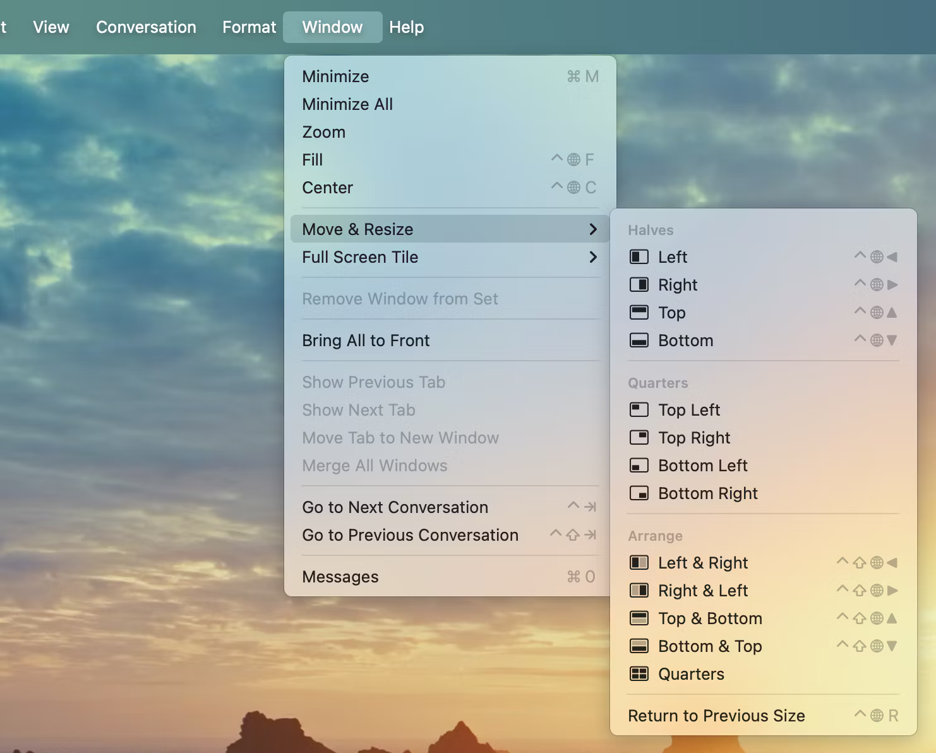Viewport: 936px width, 753px height.
Task: Choose Go to Next Conversation
Action: click(450, 507)
